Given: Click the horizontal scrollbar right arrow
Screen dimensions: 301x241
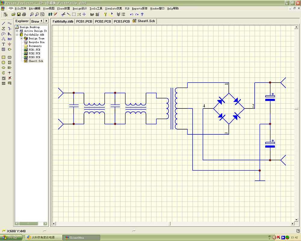Looking at the screenshot, I should [293, 224].
